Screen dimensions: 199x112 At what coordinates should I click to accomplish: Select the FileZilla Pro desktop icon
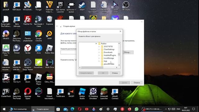pos(28,20)
